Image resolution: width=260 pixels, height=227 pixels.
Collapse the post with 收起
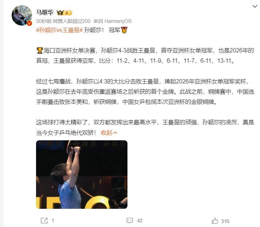[109, 133]
